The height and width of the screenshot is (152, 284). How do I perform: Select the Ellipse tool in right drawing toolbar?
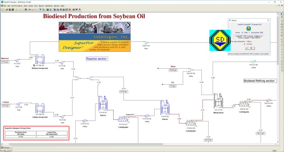click(x=282, y=33)
